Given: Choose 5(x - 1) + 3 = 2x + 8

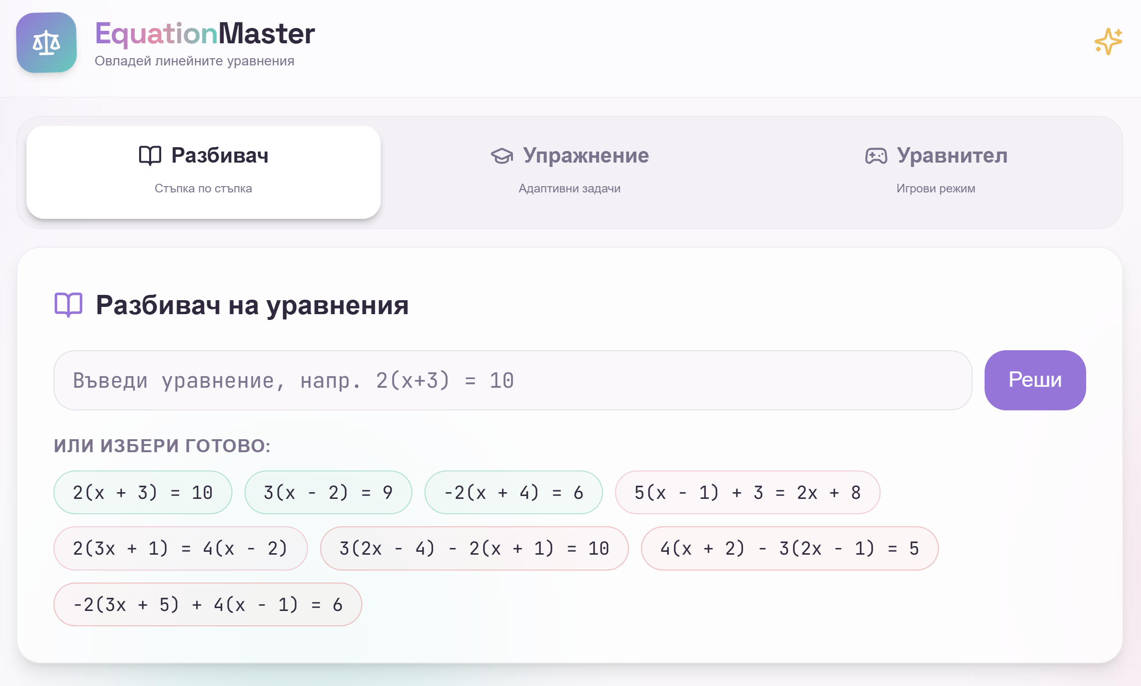Looking at the screenshot, I should click(x=747, y=492).
